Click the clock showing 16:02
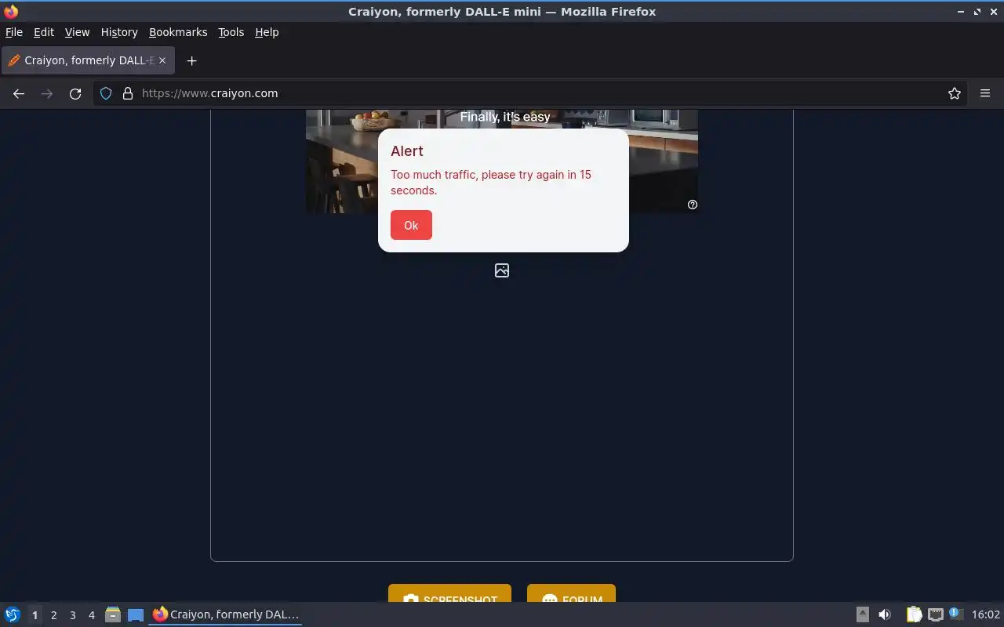The height and width of the screenshot is (627, 1004). (986, 614)
